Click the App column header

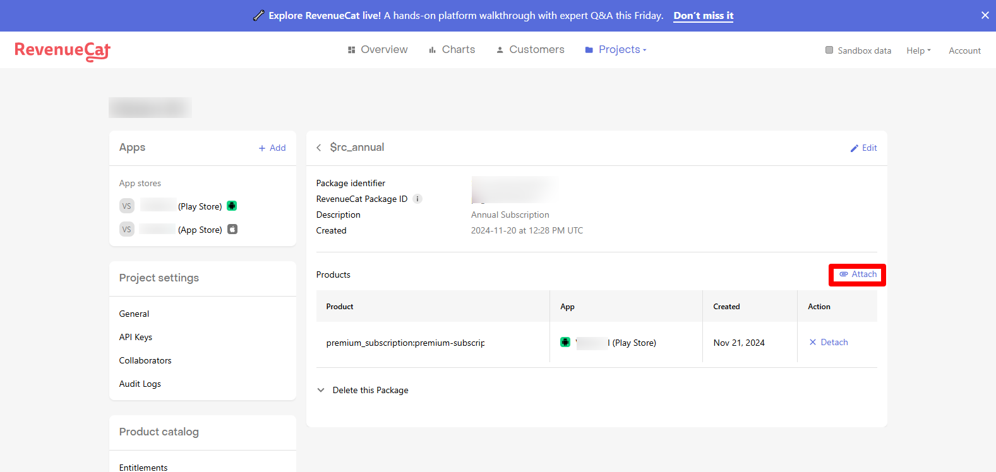(x=567, y=307)
